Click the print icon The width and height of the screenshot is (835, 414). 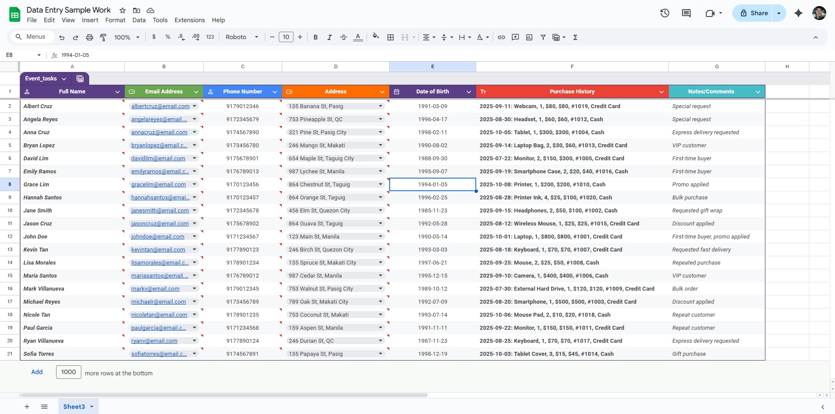click(x=89, y=37)
